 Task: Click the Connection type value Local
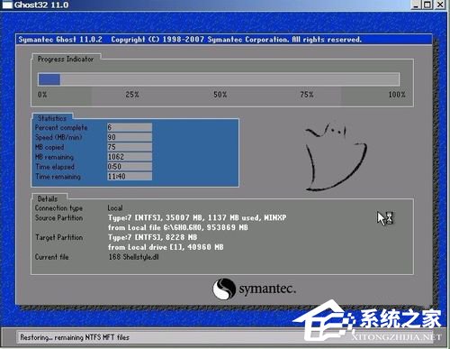(115, 208)
